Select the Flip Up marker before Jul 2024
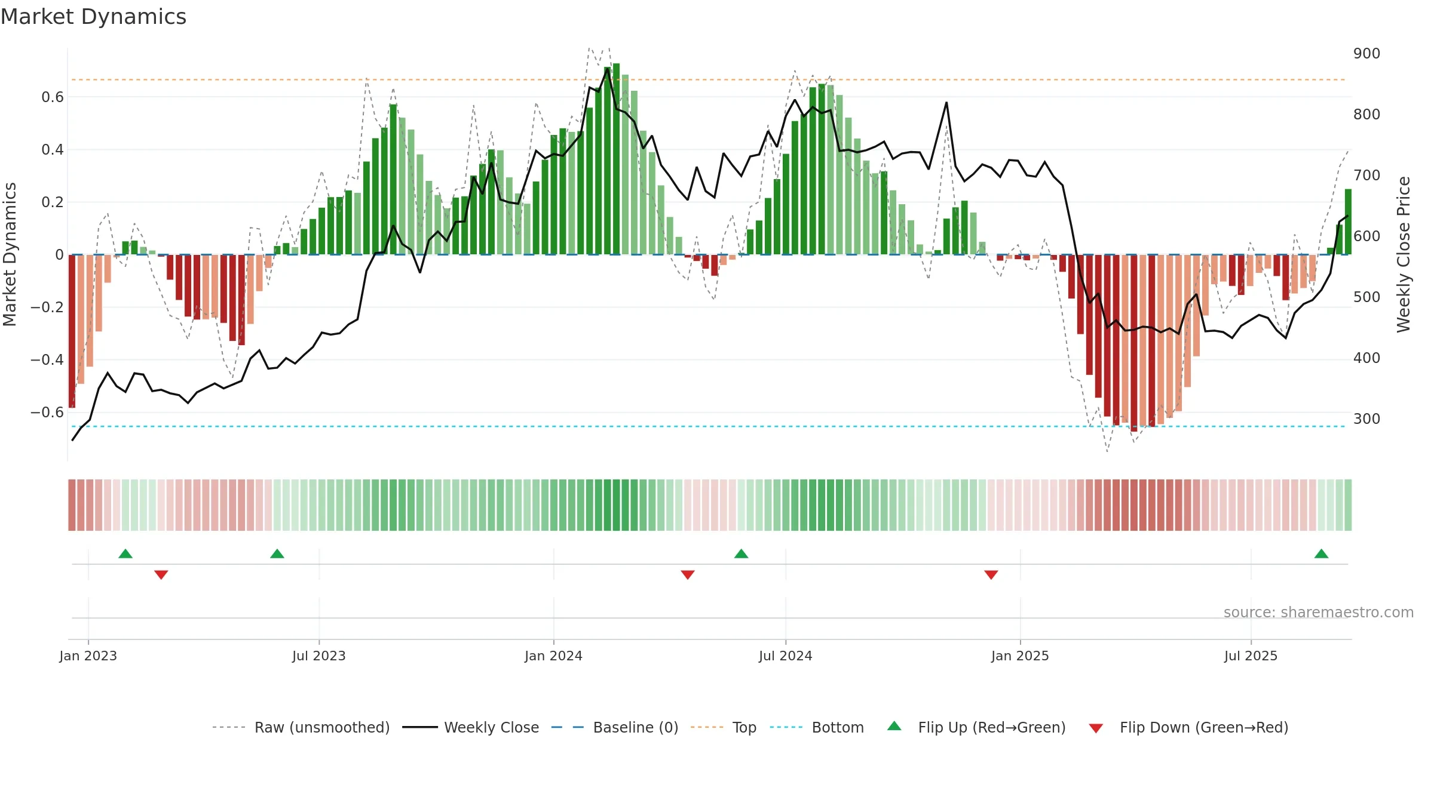Image resolution: width=1434 pixels, height=806 pixels. 741,553
